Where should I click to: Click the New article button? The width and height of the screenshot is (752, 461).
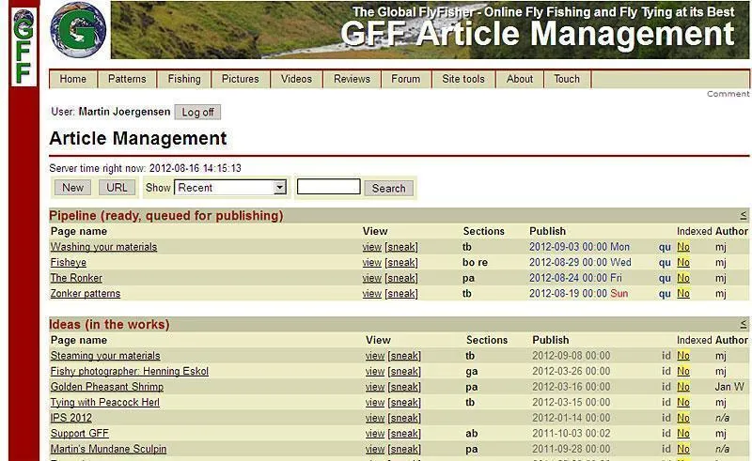point(72,188)
